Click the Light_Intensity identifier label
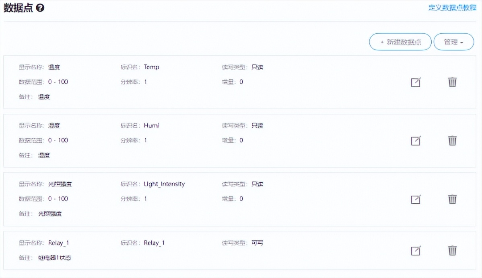 (164, 184)
